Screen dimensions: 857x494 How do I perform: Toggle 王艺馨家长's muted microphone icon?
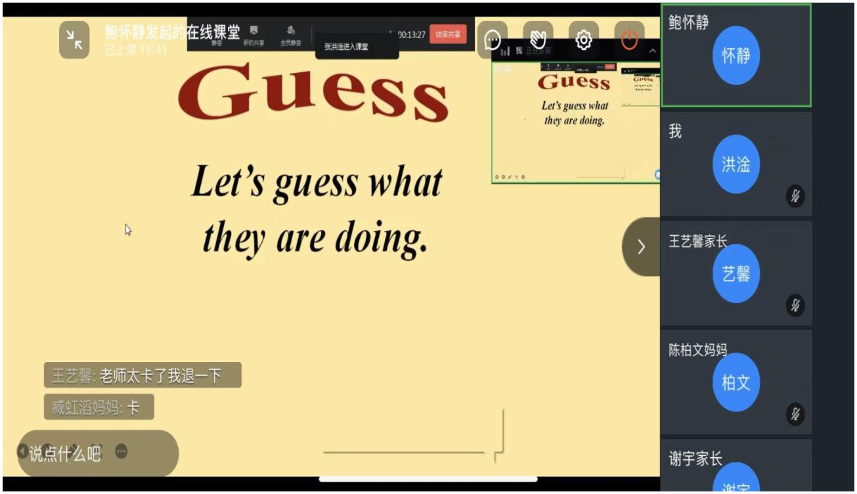click(795, 305)
